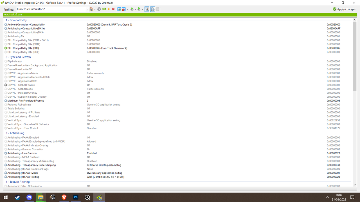
Task: Click value 32xS [Combined: 2x2 SS + 8x MS]
Action: tap(105, 177)
